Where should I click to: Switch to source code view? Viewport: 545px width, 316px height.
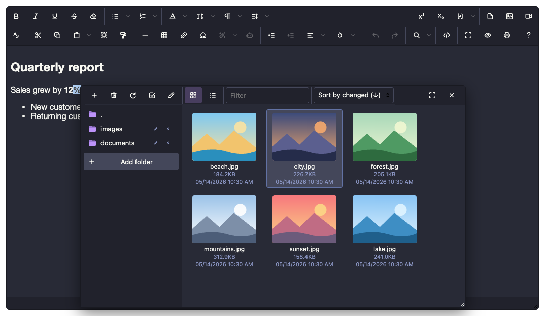click(447, 35)
